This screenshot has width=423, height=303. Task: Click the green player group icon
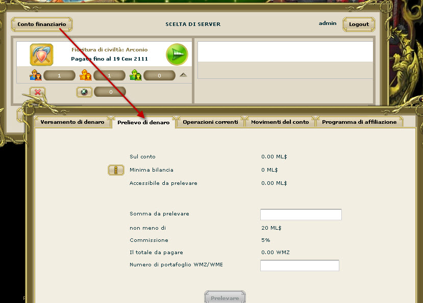(135, 75)
